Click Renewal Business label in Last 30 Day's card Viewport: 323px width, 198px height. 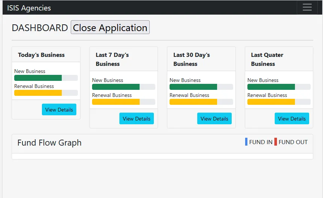tap(189, 95)
